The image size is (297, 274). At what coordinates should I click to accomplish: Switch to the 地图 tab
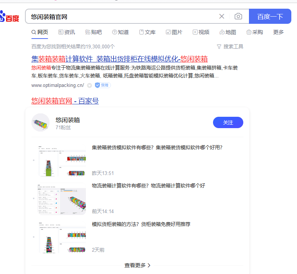click(x=228, y=32)
